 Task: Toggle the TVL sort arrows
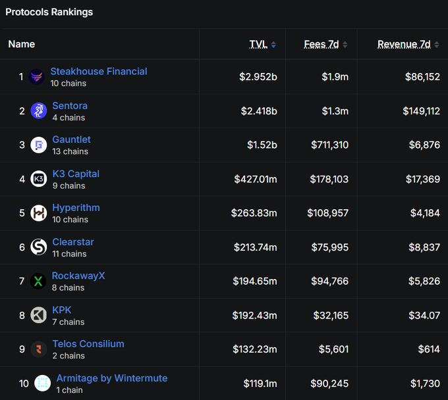click(273, 45)
